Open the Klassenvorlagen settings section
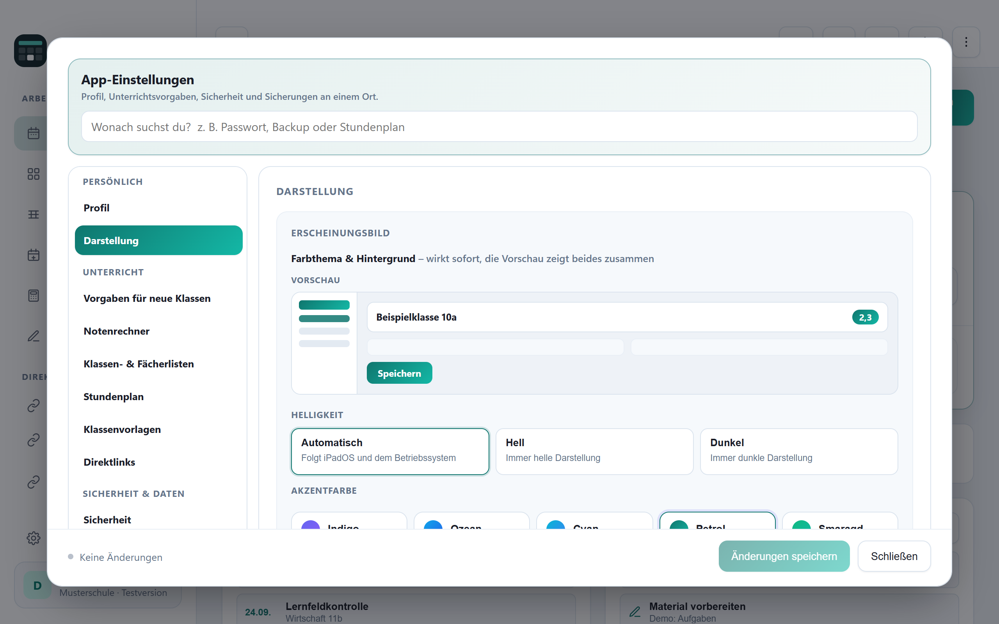Viewport: 999px width, 624px height. click(x=158, y=429)
